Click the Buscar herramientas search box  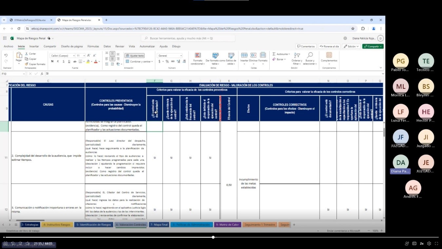click(188, 38)
